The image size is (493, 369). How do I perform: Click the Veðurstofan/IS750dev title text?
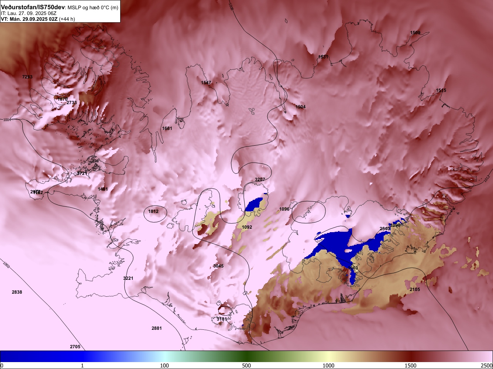[33, 7]
